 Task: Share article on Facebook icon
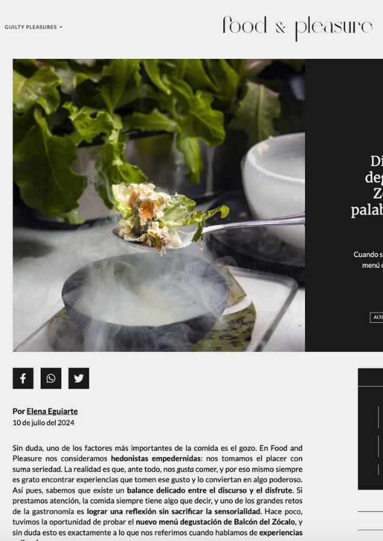coord(23,378)
